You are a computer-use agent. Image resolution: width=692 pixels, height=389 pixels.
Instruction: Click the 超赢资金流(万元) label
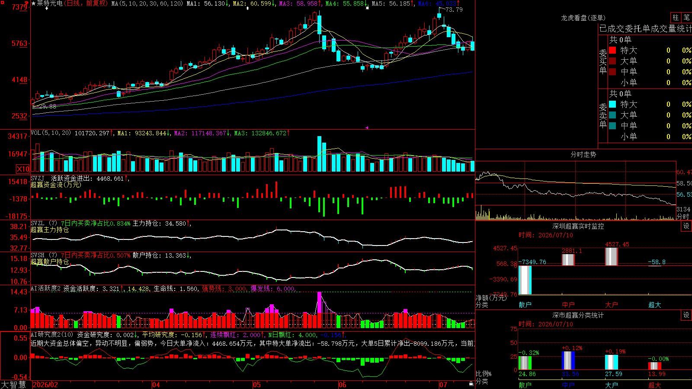(x=56, y=185)
